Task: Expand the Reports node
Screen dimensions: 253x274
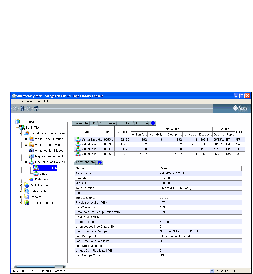Action: click(21, 197)
